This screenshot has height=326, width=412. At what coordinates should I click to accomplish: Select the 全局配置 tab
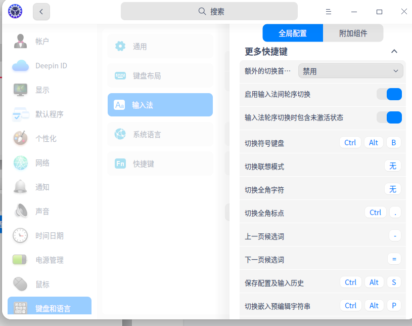click(293, 33)
